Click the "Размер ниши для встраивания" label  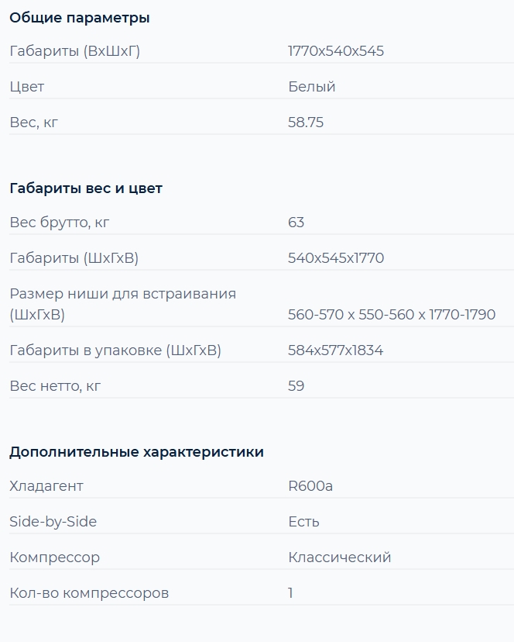pyautogui.click(x=122, y=294)
